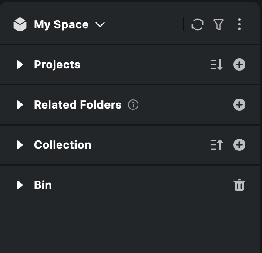Select the Bin section label
Image resolution: width=262 pixels, height=253 pixels.
[x=43, y=185]
